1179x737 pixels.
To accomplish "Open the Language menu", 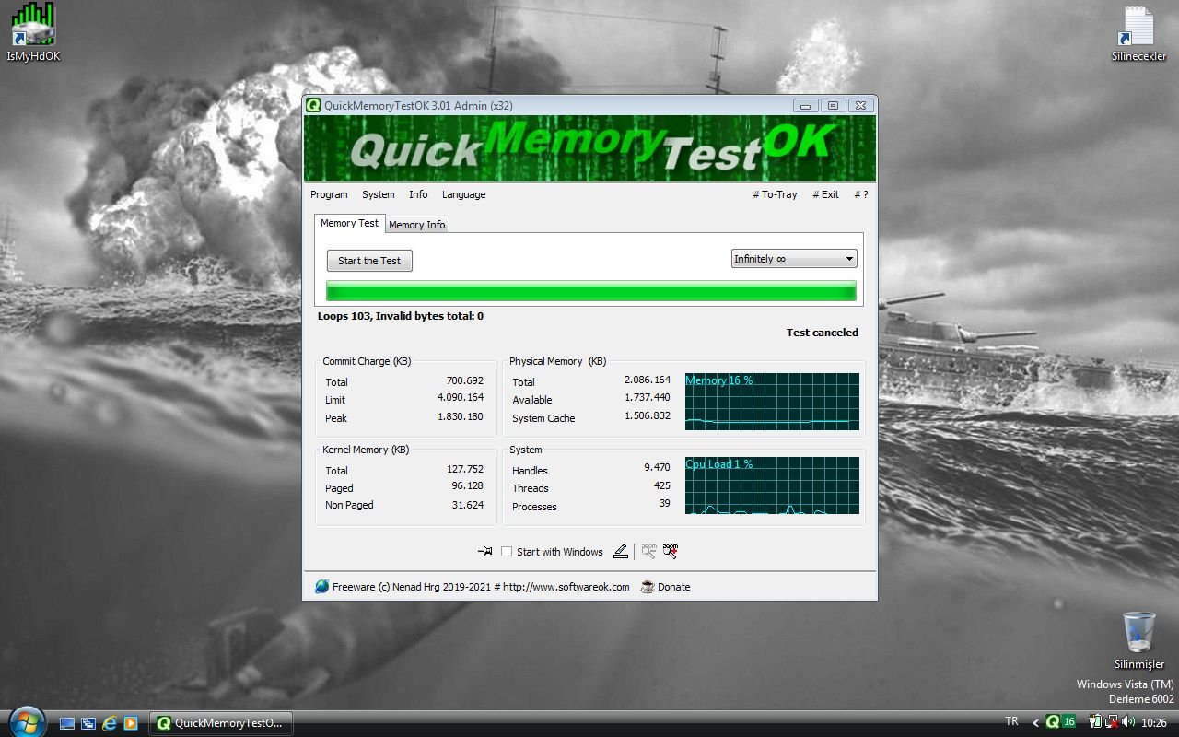I will coord(463,194).
